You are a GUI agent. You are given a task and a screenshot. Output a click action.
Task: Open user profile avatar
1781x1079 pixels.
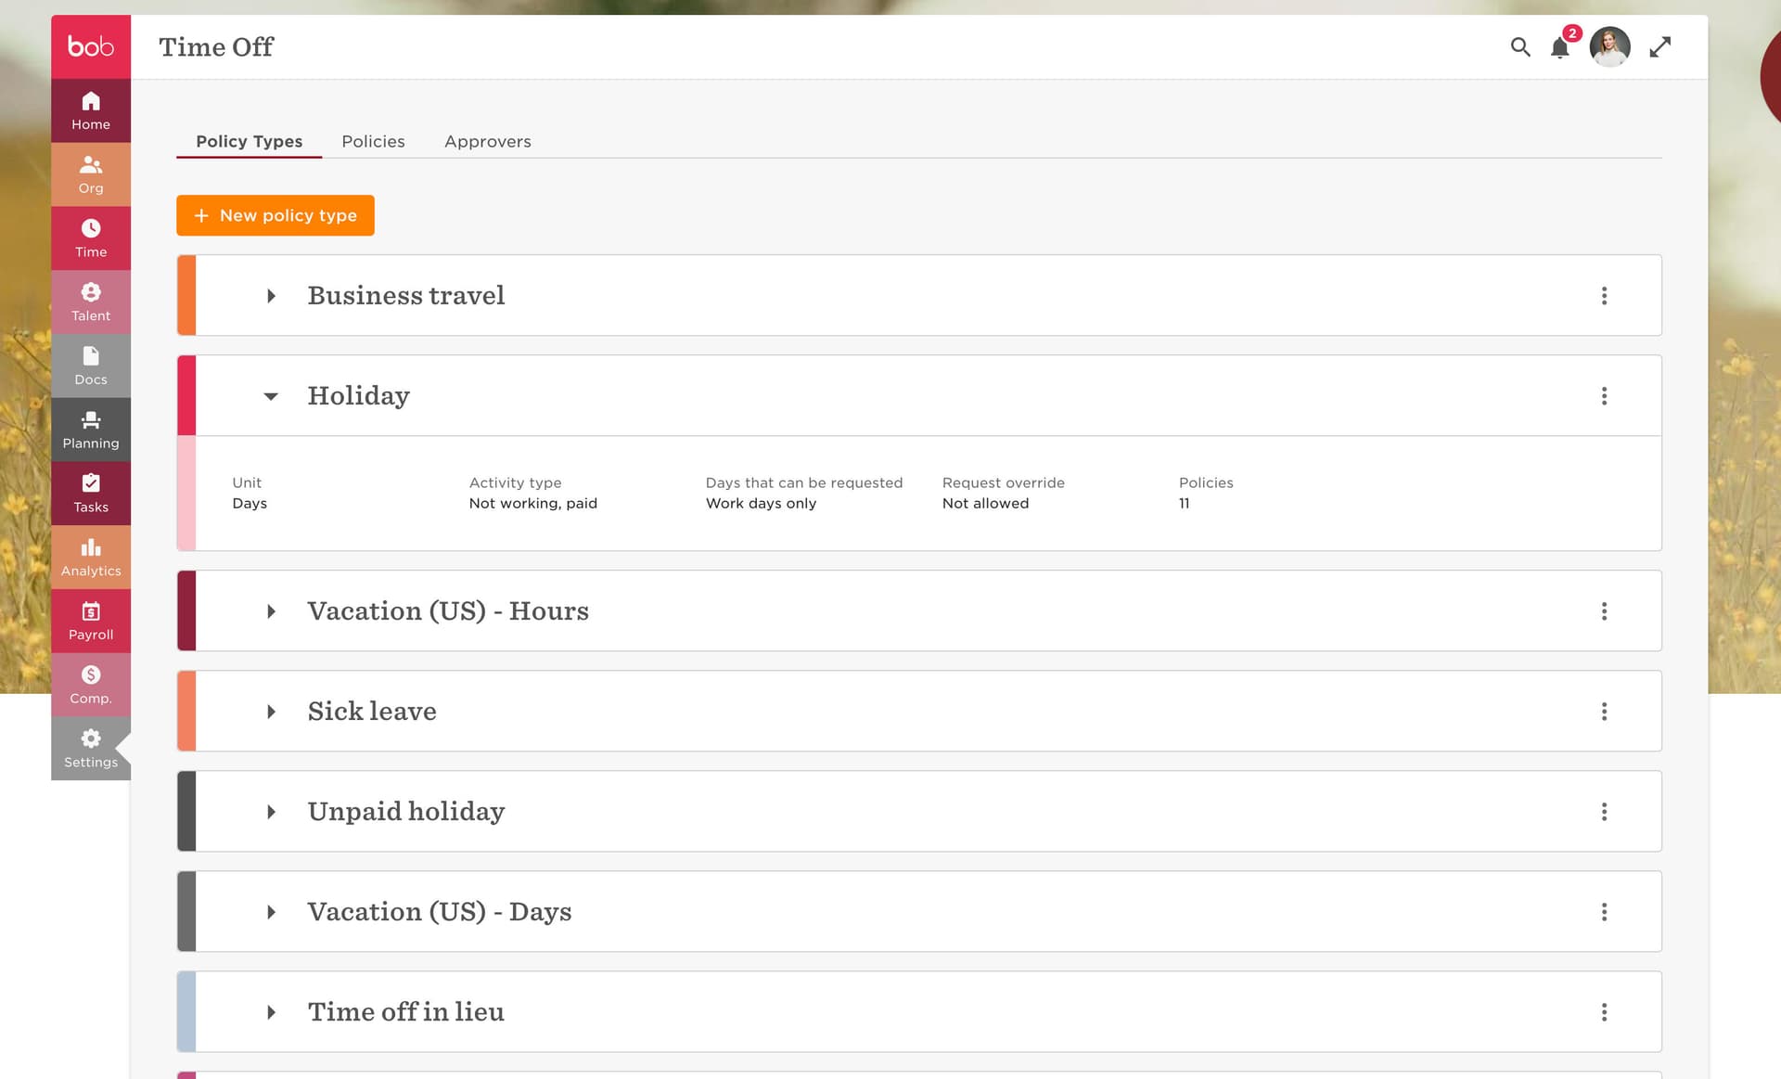coord(1609,46)
